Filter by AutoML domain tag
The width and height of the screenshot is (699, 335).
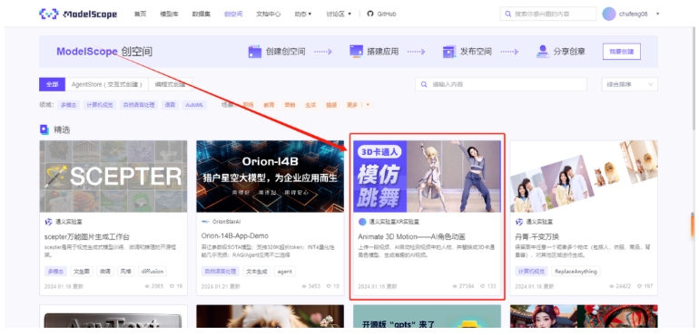(x=194, y=105)
